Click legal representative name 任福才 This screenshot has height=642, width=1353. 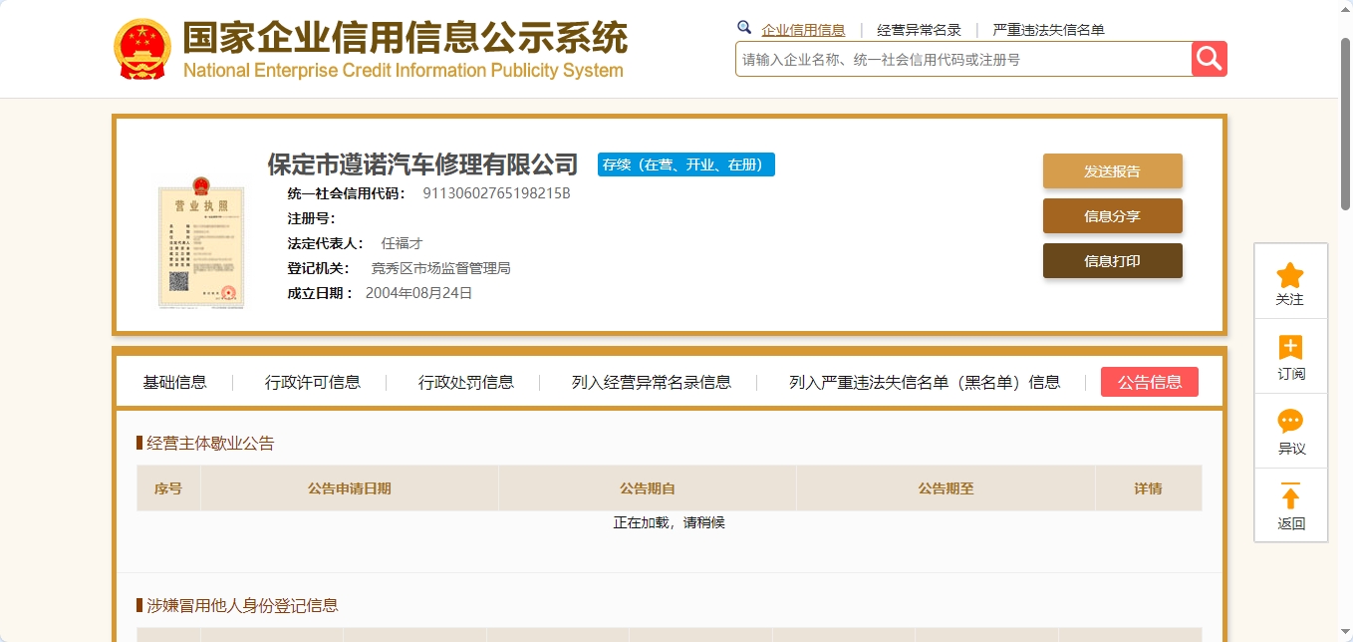(x=402, y=243)
